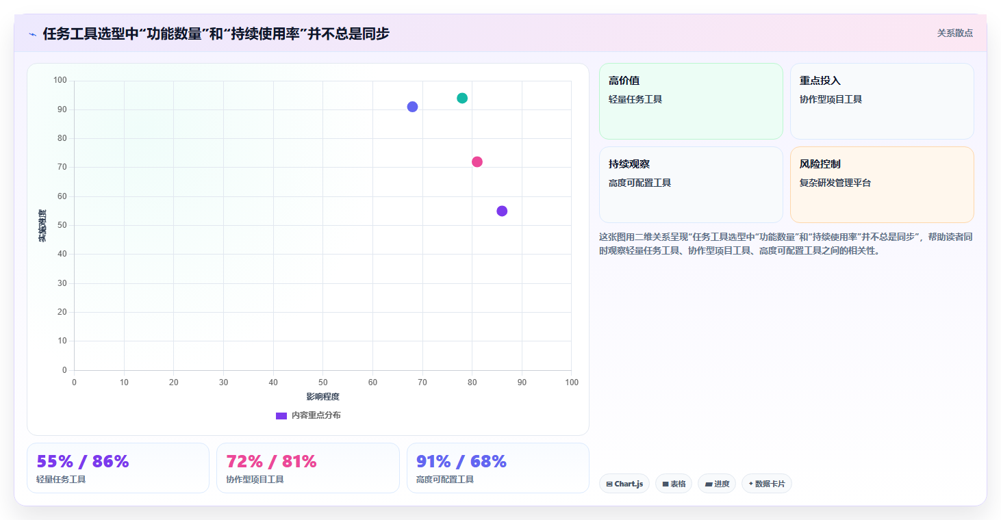This screenshot has height=520, width=1001.
Task: Select the pink scatter point near 72
Action: [477, 161]
